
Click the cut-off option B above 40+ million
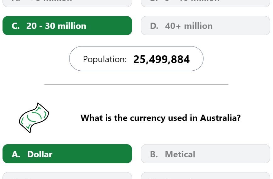coord(205,3)
